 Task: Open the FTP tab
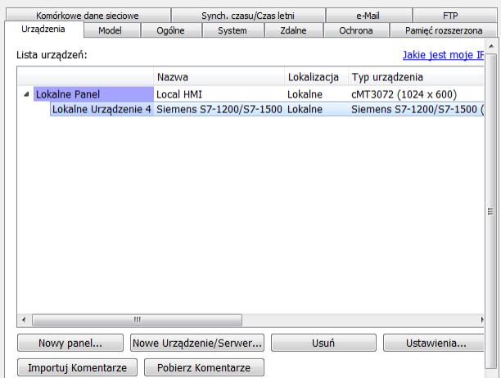tap(451, 16)
